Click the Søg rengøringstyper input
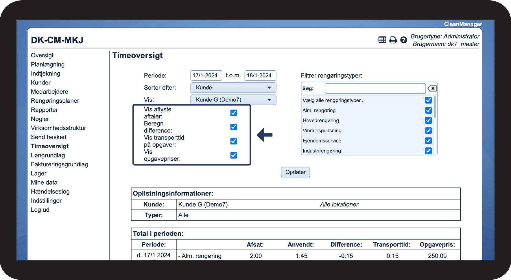 (375, 89)
